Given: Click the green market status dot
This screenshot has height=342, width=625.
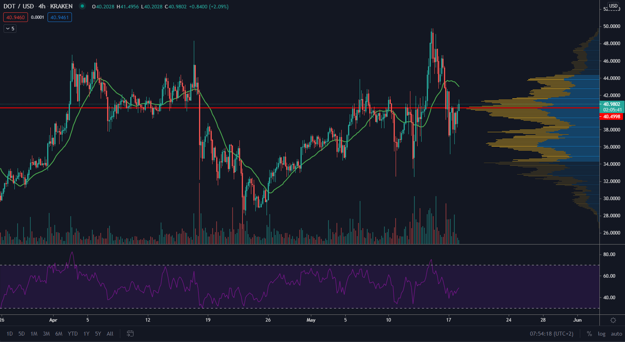Looking at the screenshot, I should tap(82, 6).
